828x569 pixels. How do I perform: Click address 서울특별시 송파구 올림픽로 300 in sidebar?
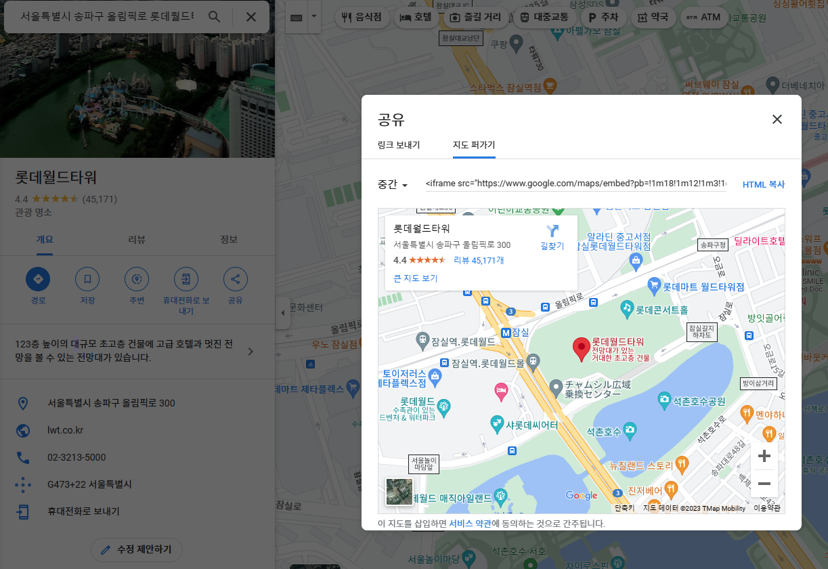(111, 403)
